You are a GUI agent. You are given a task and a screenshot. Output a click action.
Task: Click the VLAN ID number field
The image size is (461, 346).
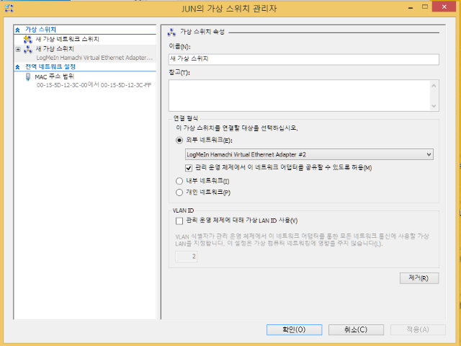[x=186, y=257]
